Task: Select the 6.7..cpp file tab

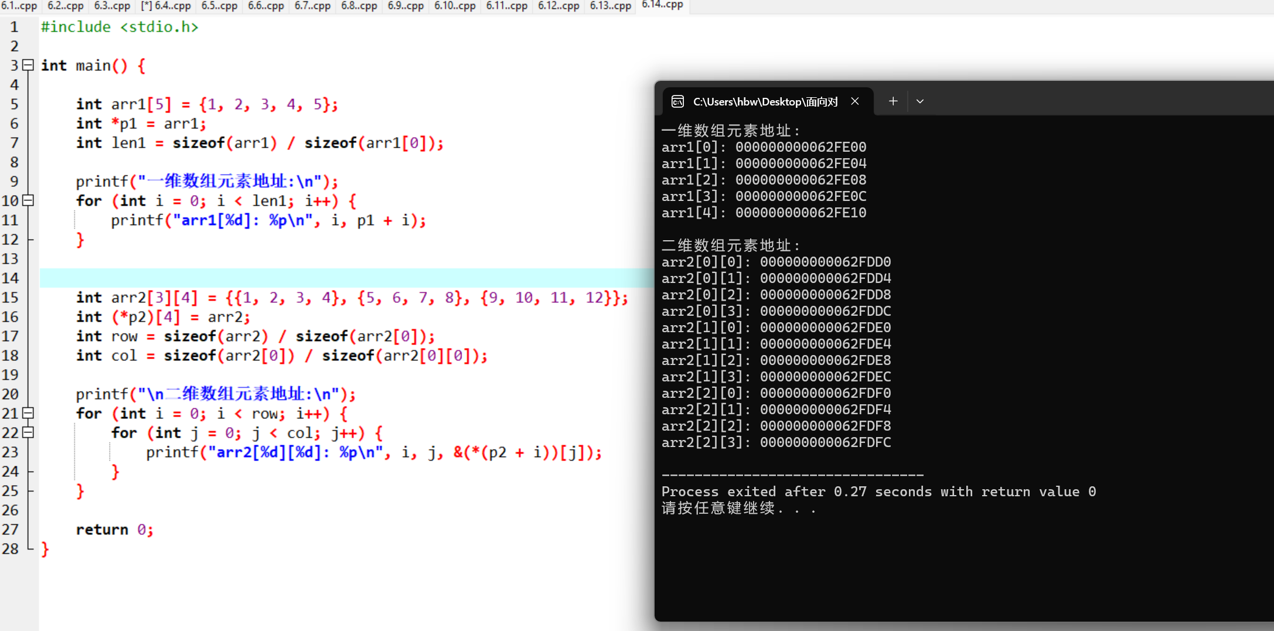Action: (x=312, y=6)
